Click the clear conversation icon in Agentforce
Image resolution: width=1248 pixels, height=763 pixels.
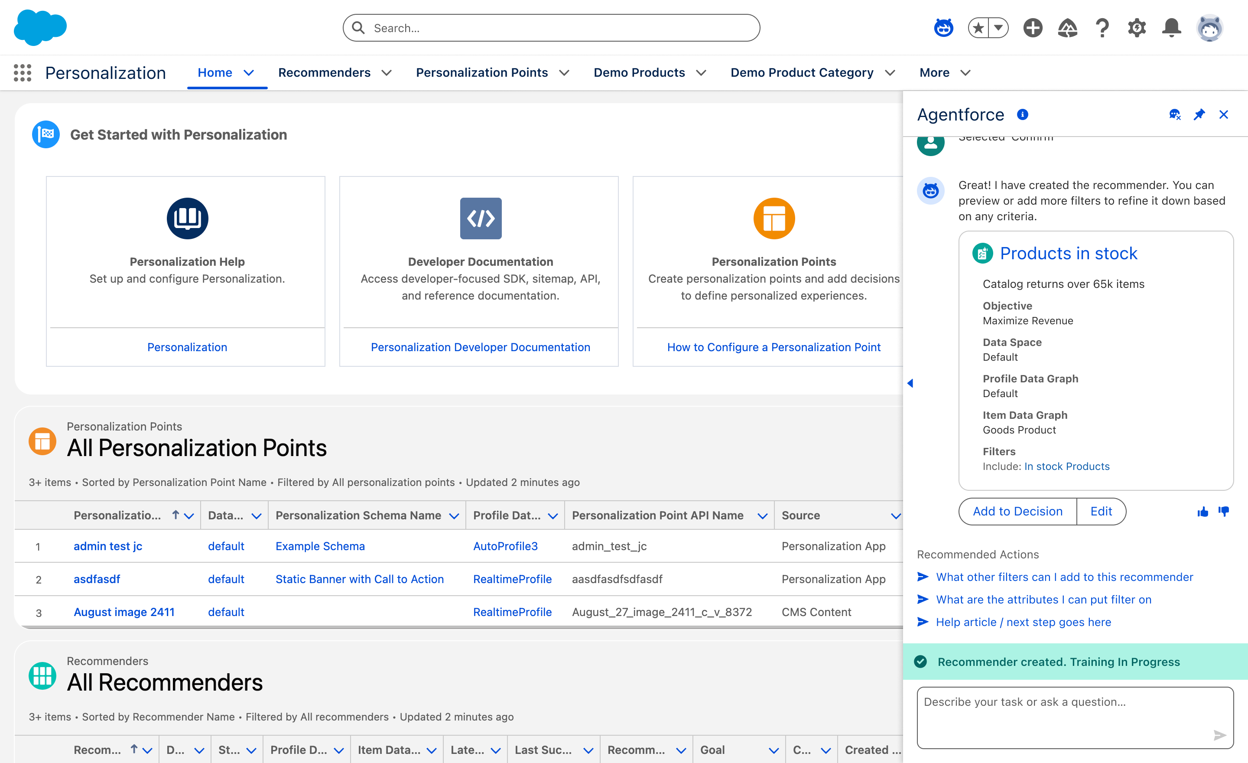click(1175, 114)
